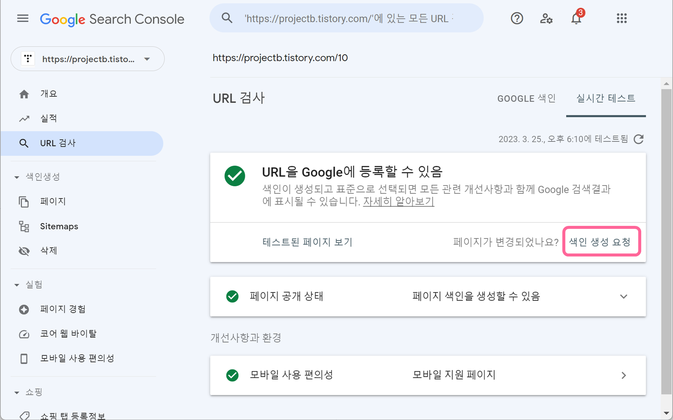673x420 pixels.
Task: Click the URL inspection search field
Action: (x=347, y=18)
